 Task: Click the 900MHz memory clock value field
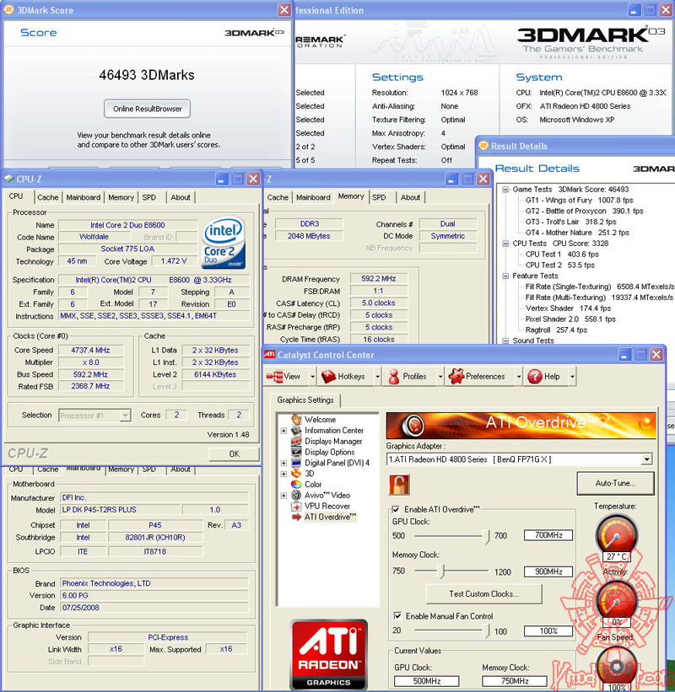tap(548, 571)
